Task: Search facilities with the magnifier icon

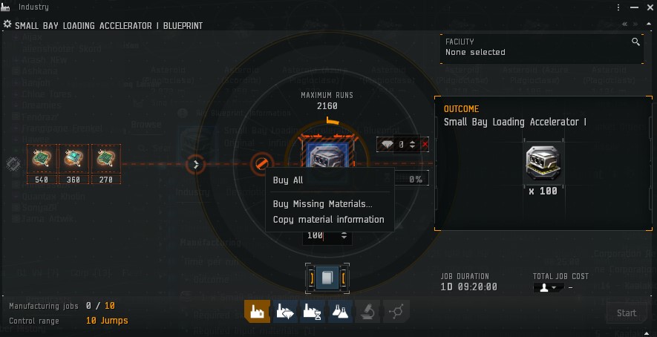Action: (635, 42)
